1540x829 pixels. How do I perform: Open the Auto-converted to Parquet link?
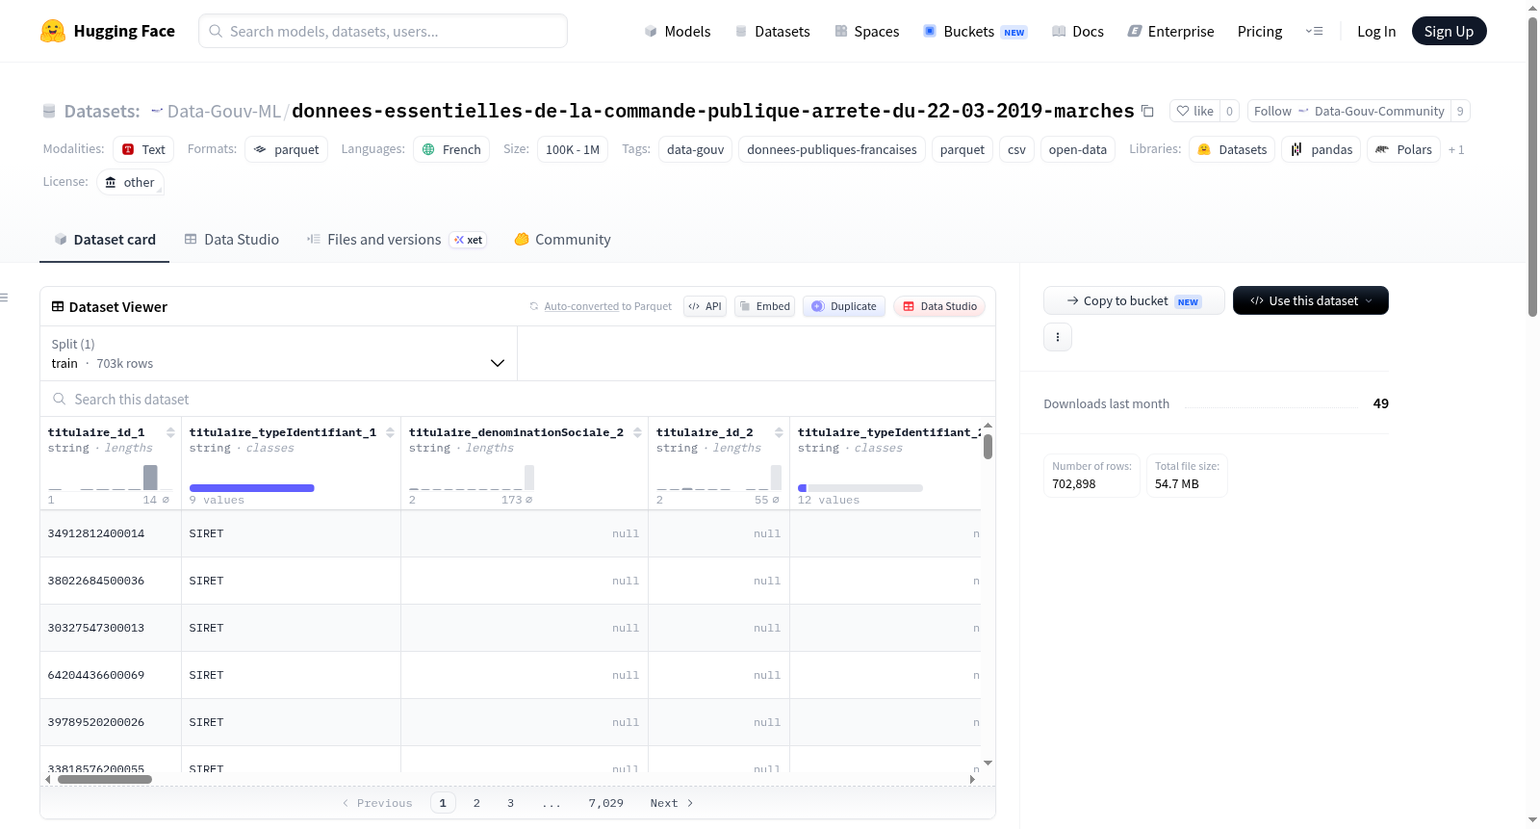[581, 306]
